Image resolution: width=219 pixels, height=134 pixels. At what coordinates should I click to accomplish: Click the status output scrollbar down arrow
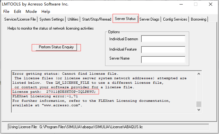pos(199,110)
